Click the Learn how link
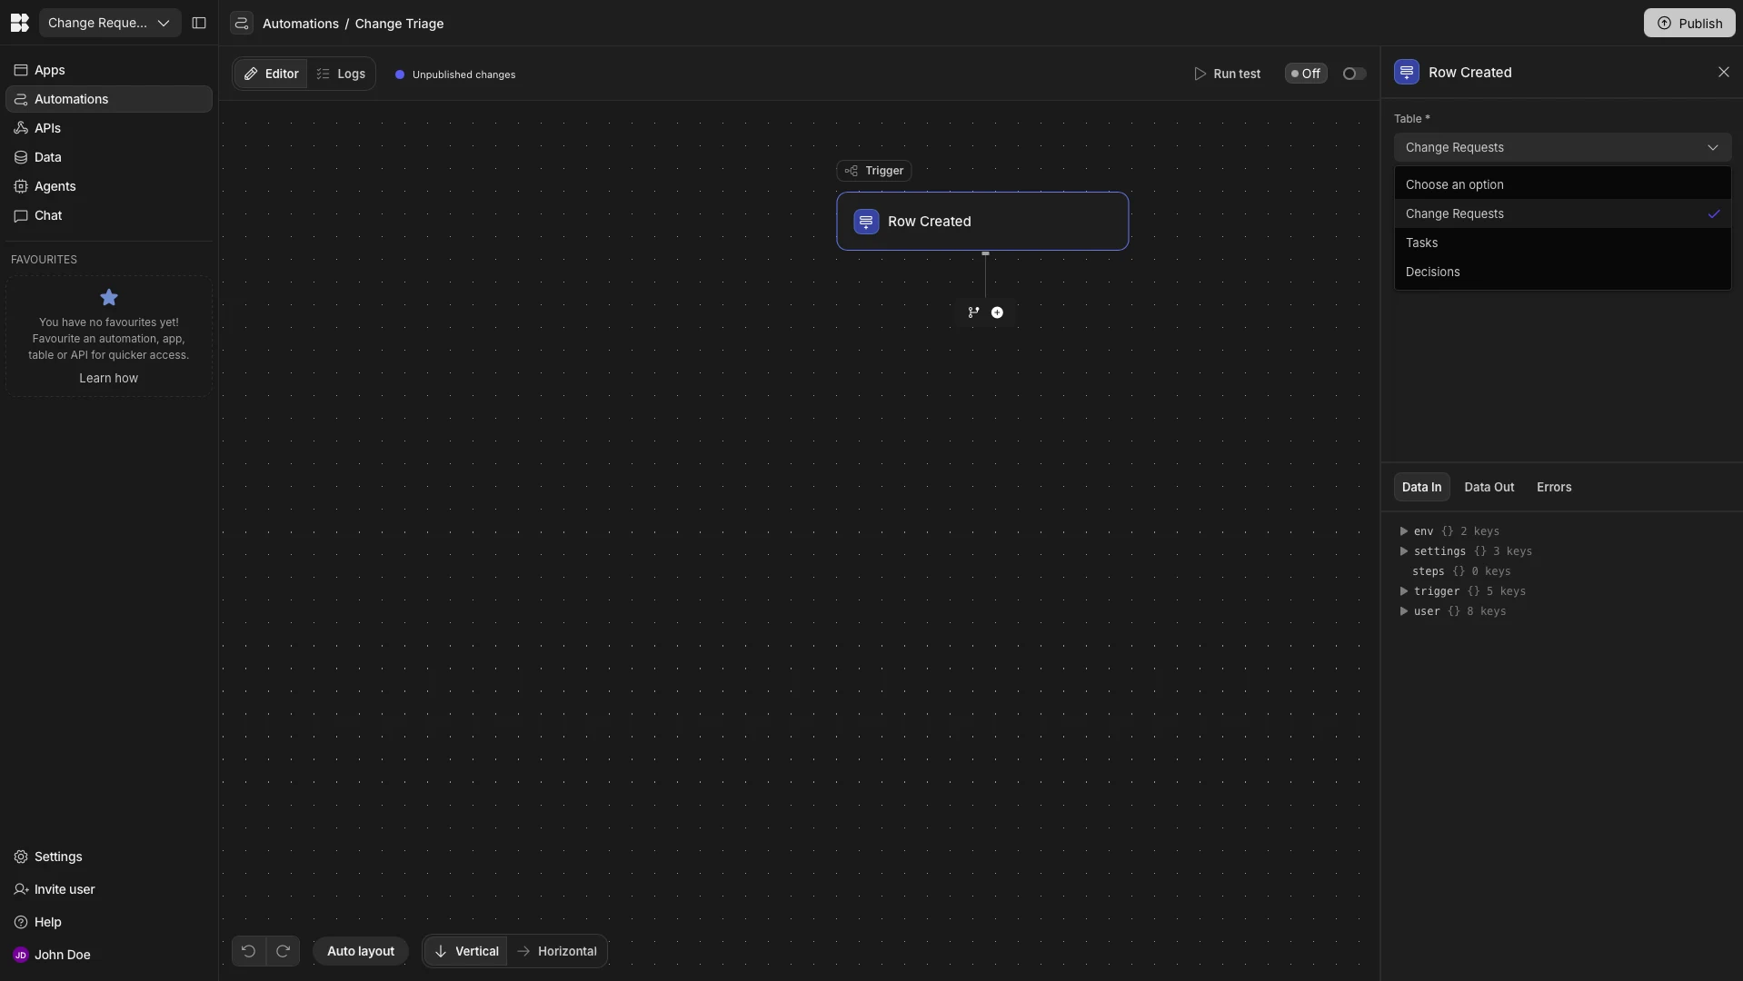Viewport: 1743px width, 981px height. pos(108,378)
